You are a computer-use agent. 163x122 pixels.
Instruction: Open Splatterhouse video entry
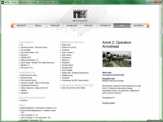pos(67,75)
